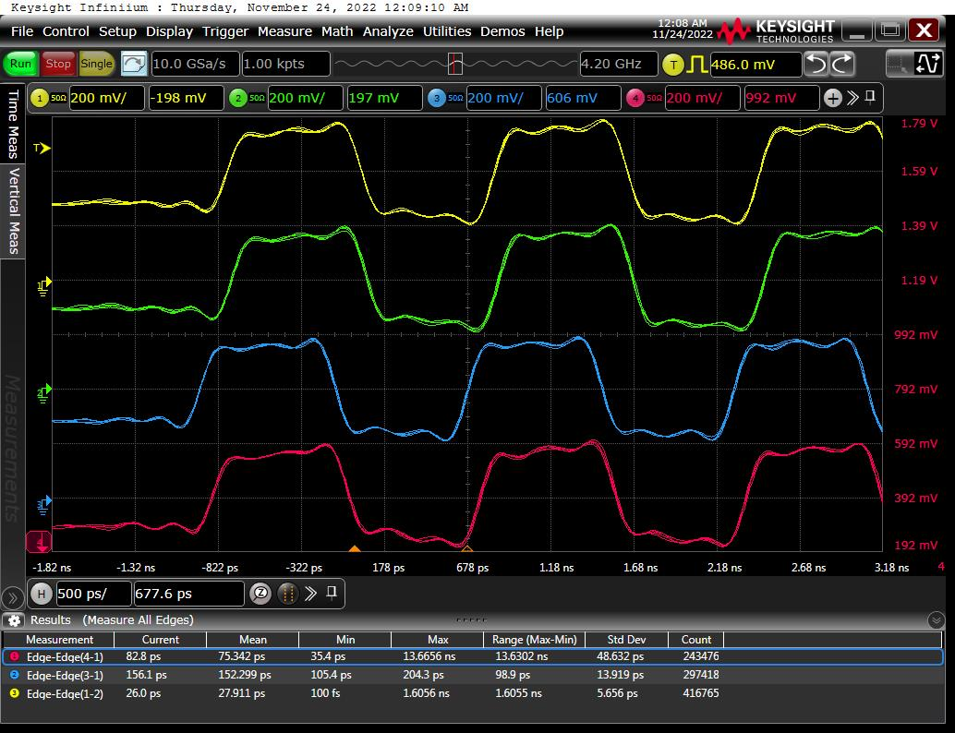Open the File menu
The width and height of the screenshot is (955, 733).
click(x=22, y=31)
